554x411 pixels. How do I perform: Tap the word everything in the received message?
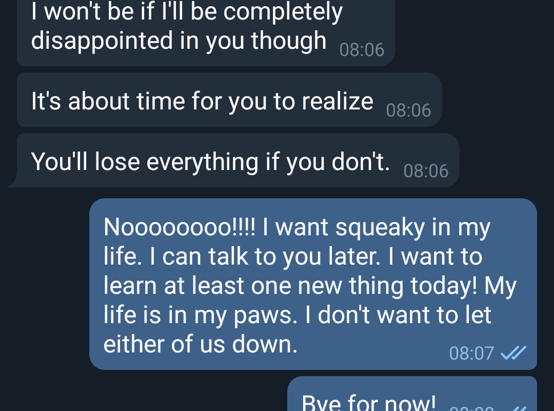(203, 162)
